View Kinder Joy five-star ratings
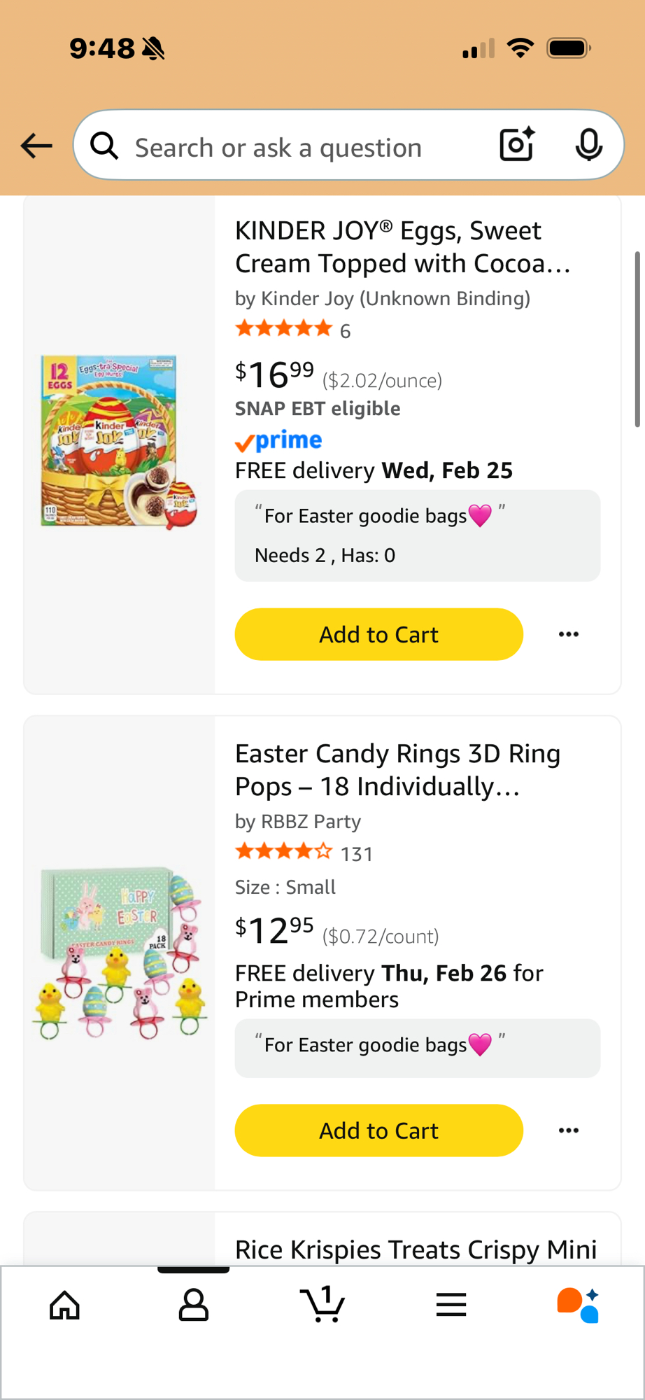Image resolution: width=645 pixels, height=1400 pixels. (284, 329)
